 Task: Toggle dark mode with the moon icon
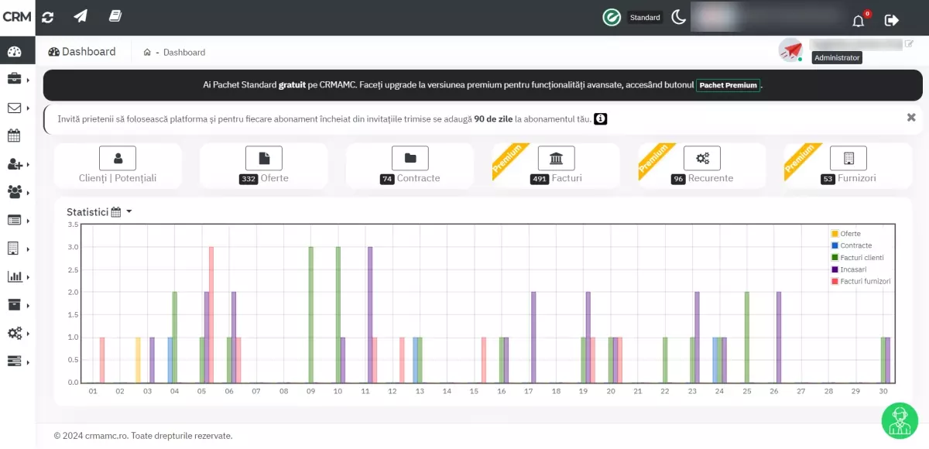coord(677,16)
